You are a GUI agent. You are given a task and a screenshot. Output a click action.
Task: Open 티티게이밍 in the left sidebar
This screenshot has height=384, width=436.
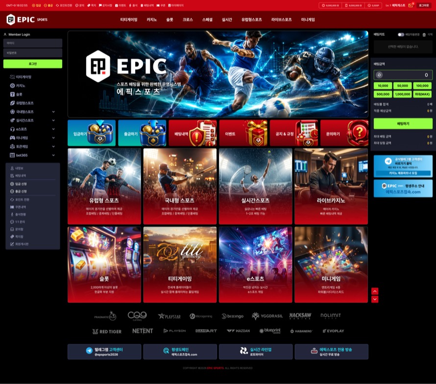click(x=21, y=77)
